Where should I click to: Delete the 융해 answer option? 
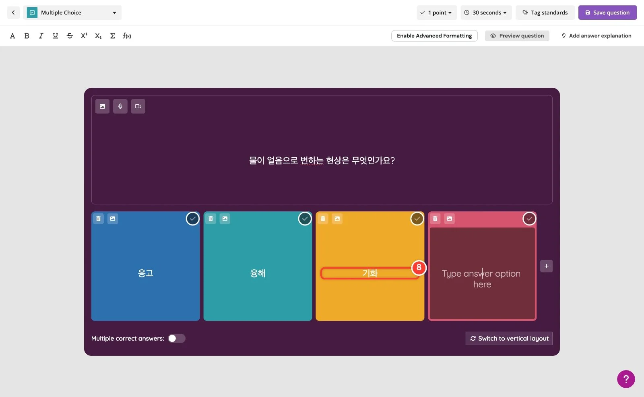click(211, 219)
